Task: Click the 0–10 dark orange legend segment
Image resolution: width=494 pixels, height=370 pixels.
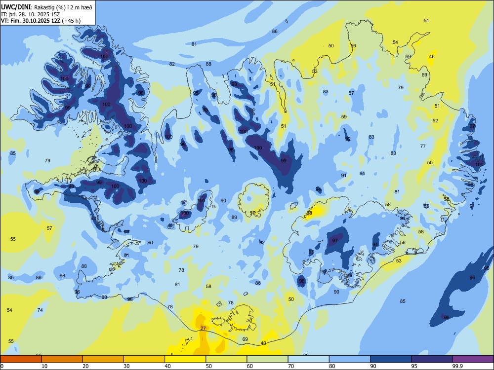Action: coord(21,359)
